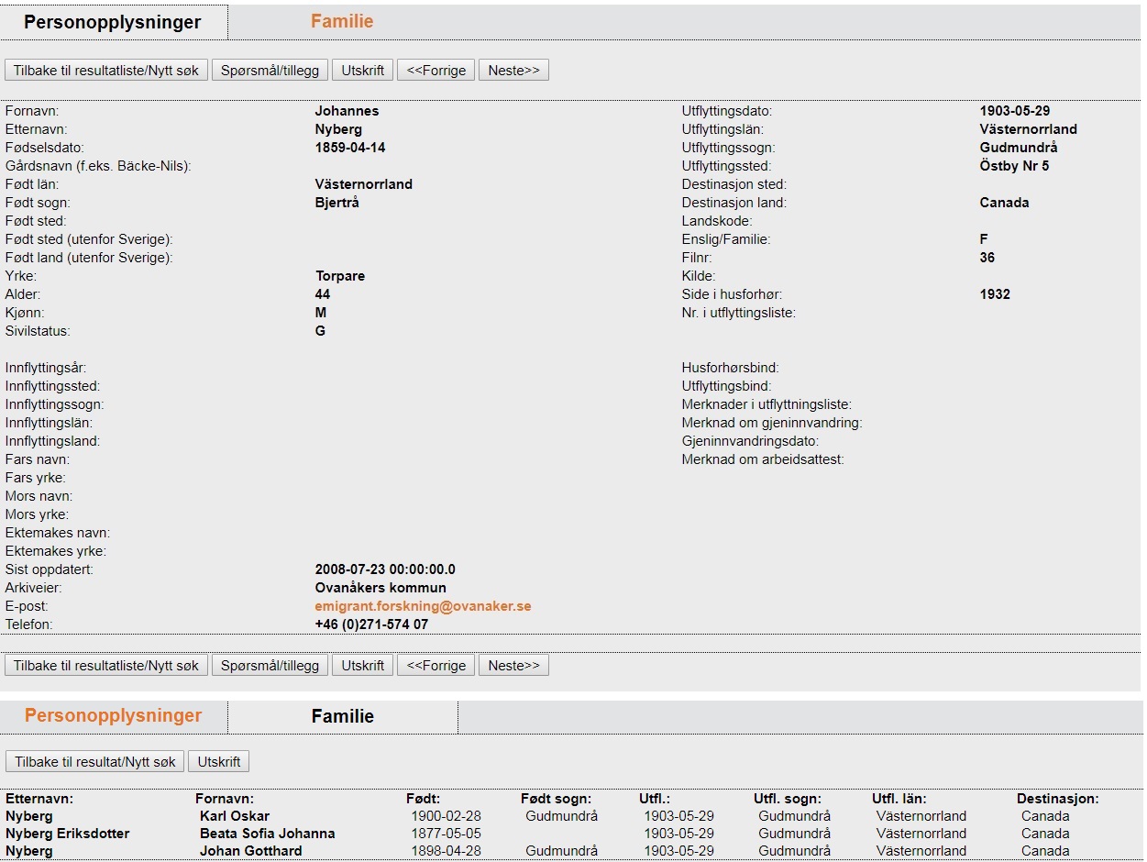Image resolution: width=1147 pixels, height=862 pixels.
Task: Open the emigrant.forskning@ovanaker.se email link
Action: click(423, 606)
